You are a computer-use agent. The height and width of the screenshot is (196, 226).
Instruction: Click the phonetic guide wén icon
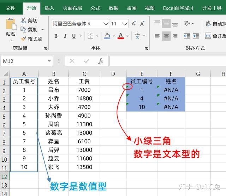click(137, 36)
